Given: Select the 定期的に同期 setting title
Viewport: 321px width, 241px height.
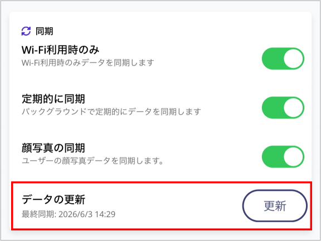Looking at the screenshot, I should [x=53, y=99].
